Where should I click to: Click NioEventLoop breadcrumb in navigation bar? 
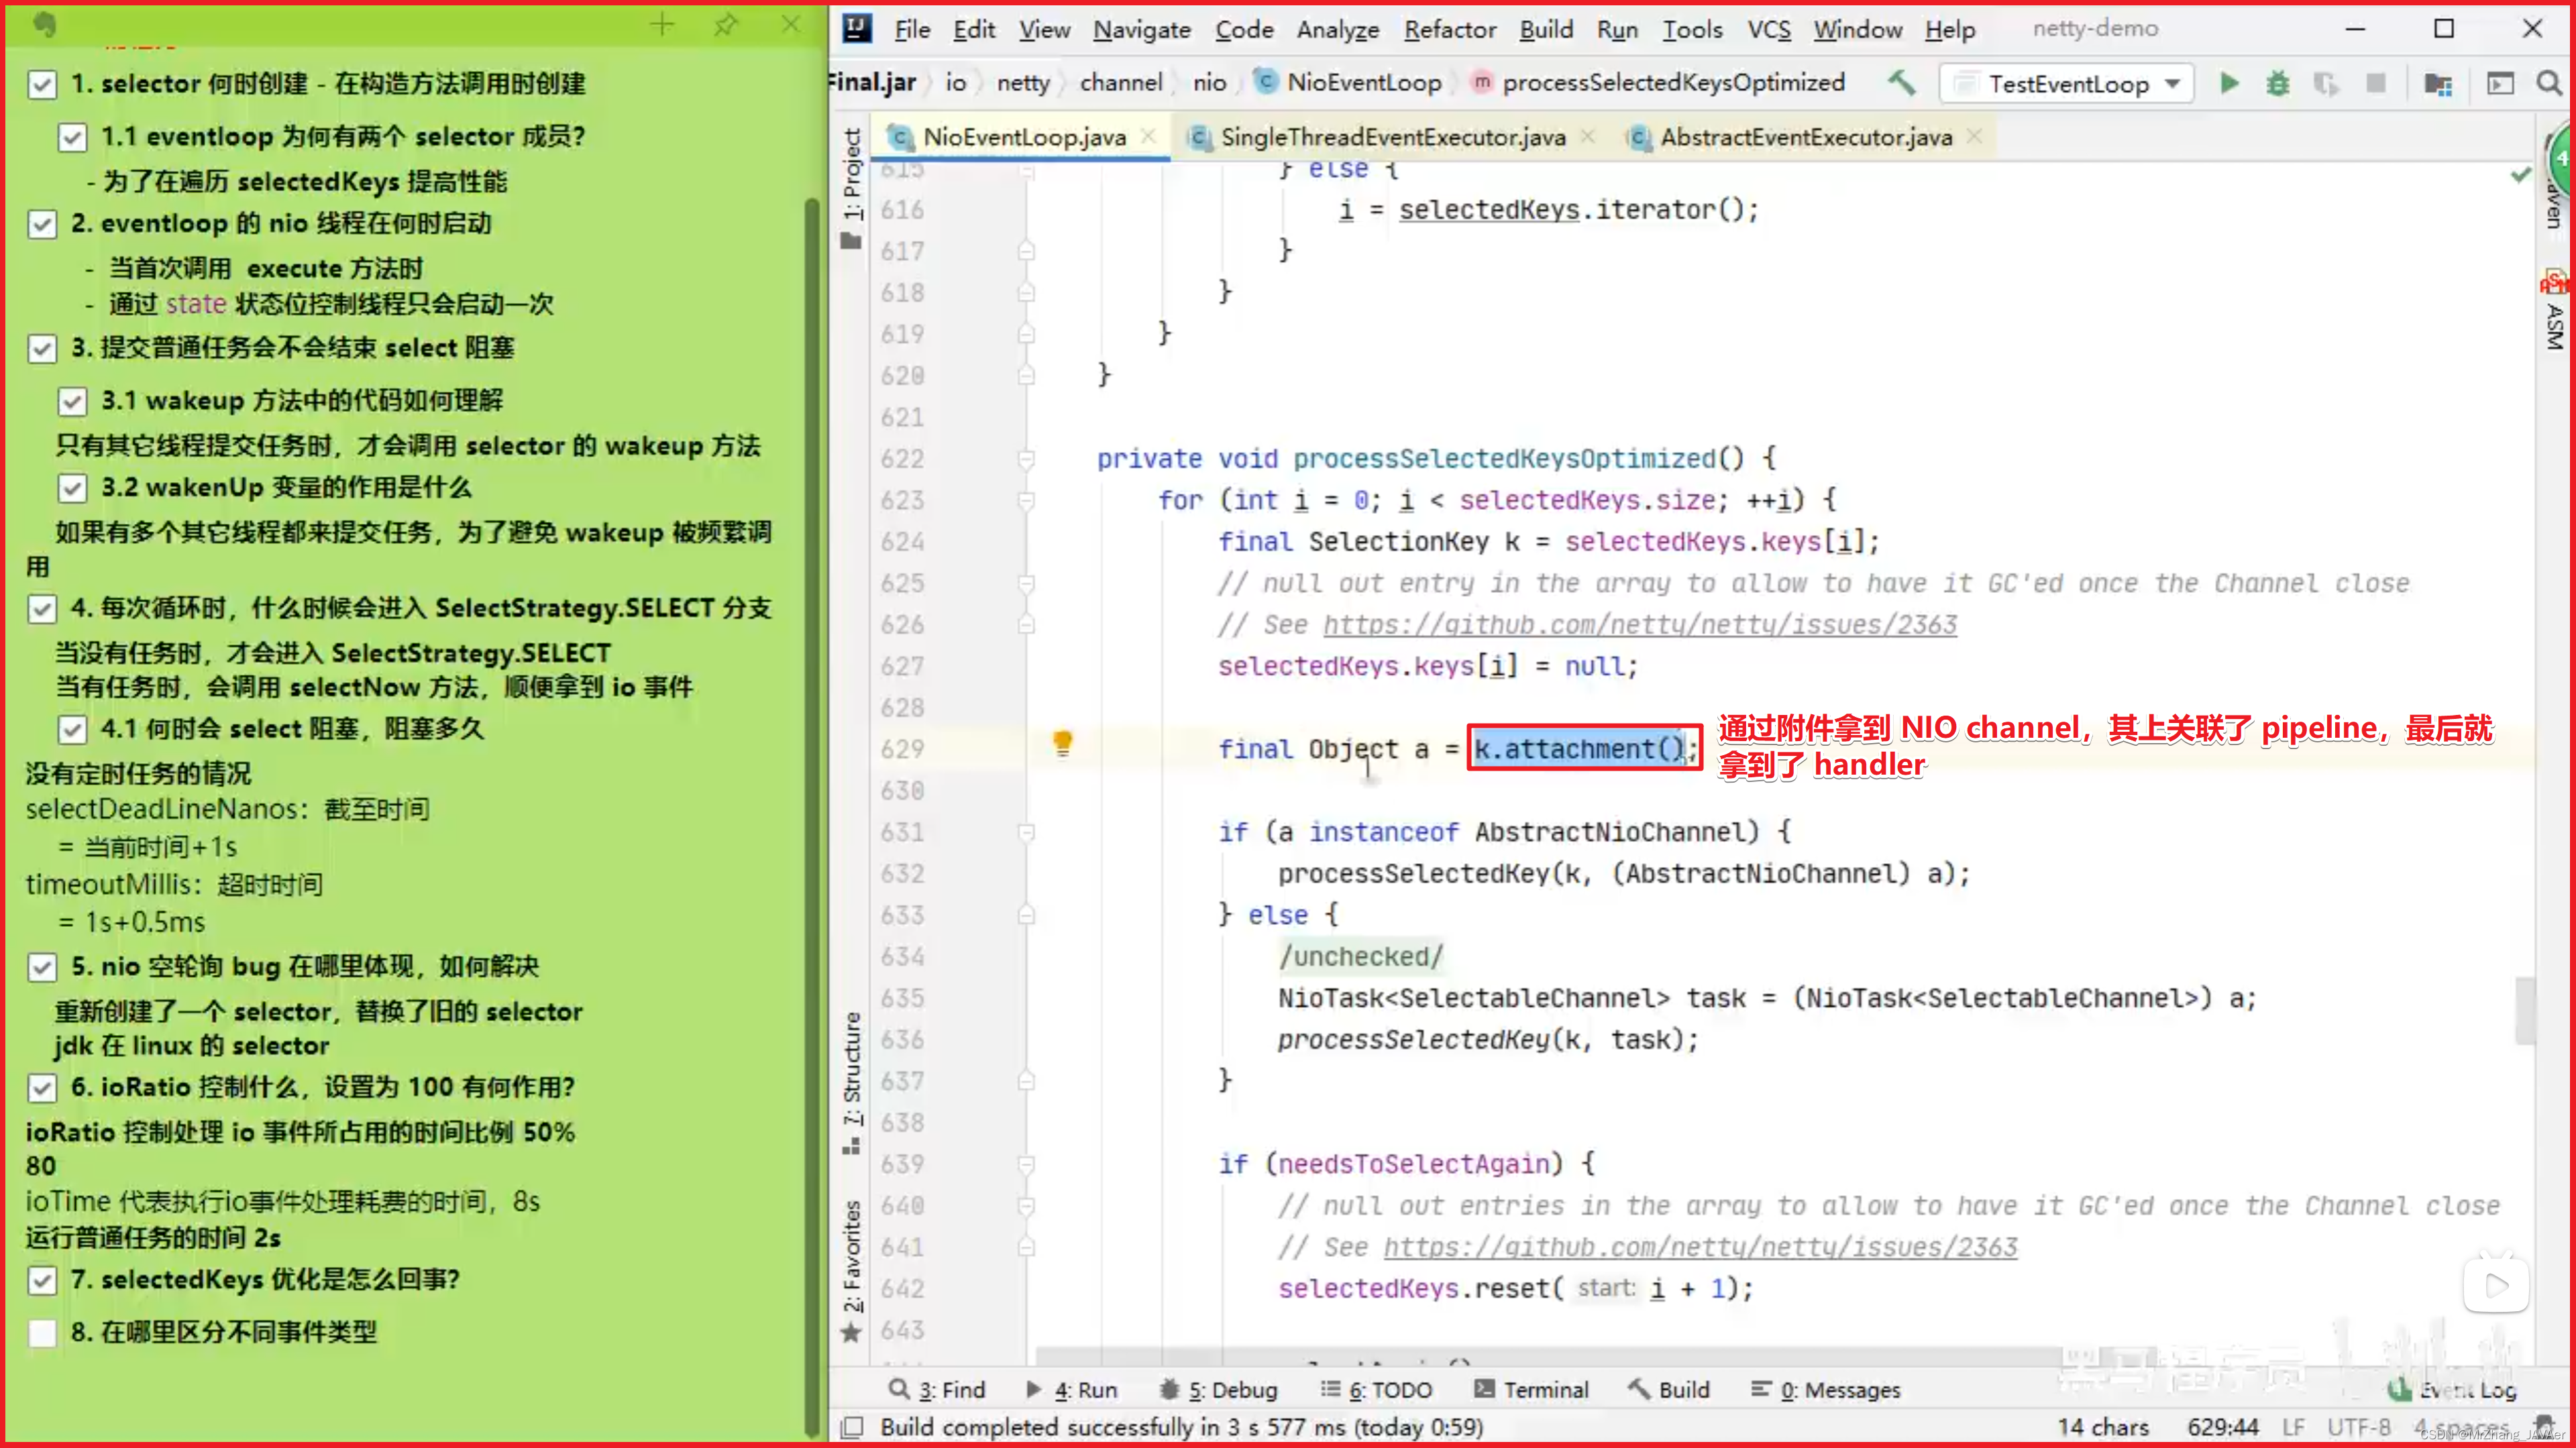tap(1363, 82)
